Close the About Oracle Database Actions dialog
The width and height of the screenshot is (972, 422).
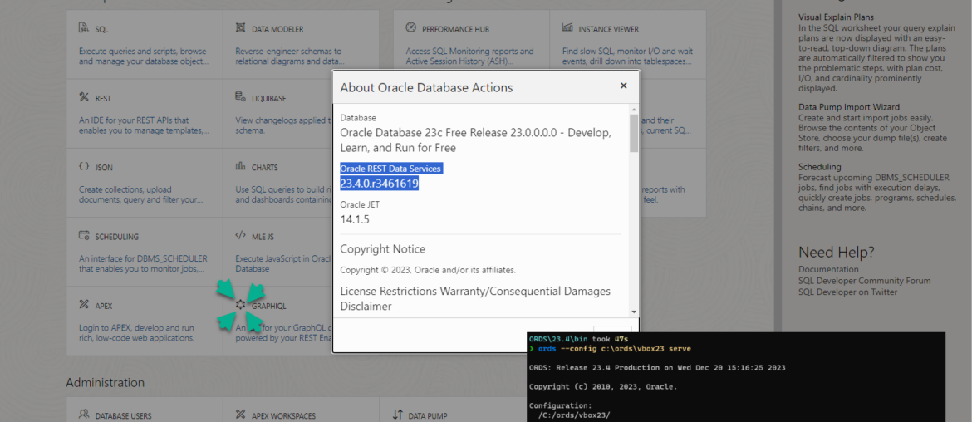[x=624, y=86]
